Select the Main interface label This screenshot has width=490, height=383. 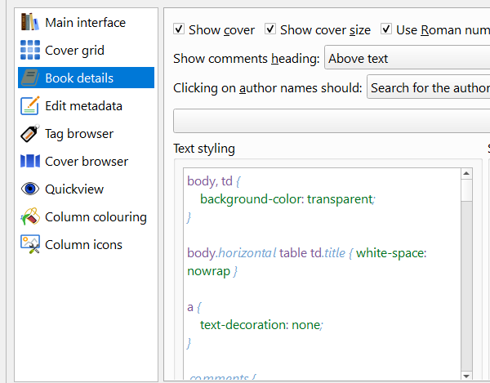click(x=85, y=22)
